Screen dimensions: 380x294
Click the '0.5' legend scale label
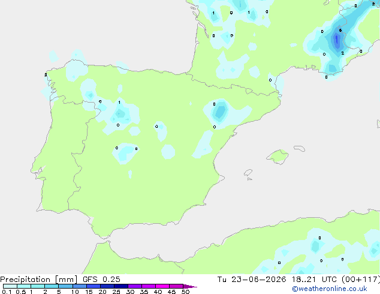[x=21, y=292]
